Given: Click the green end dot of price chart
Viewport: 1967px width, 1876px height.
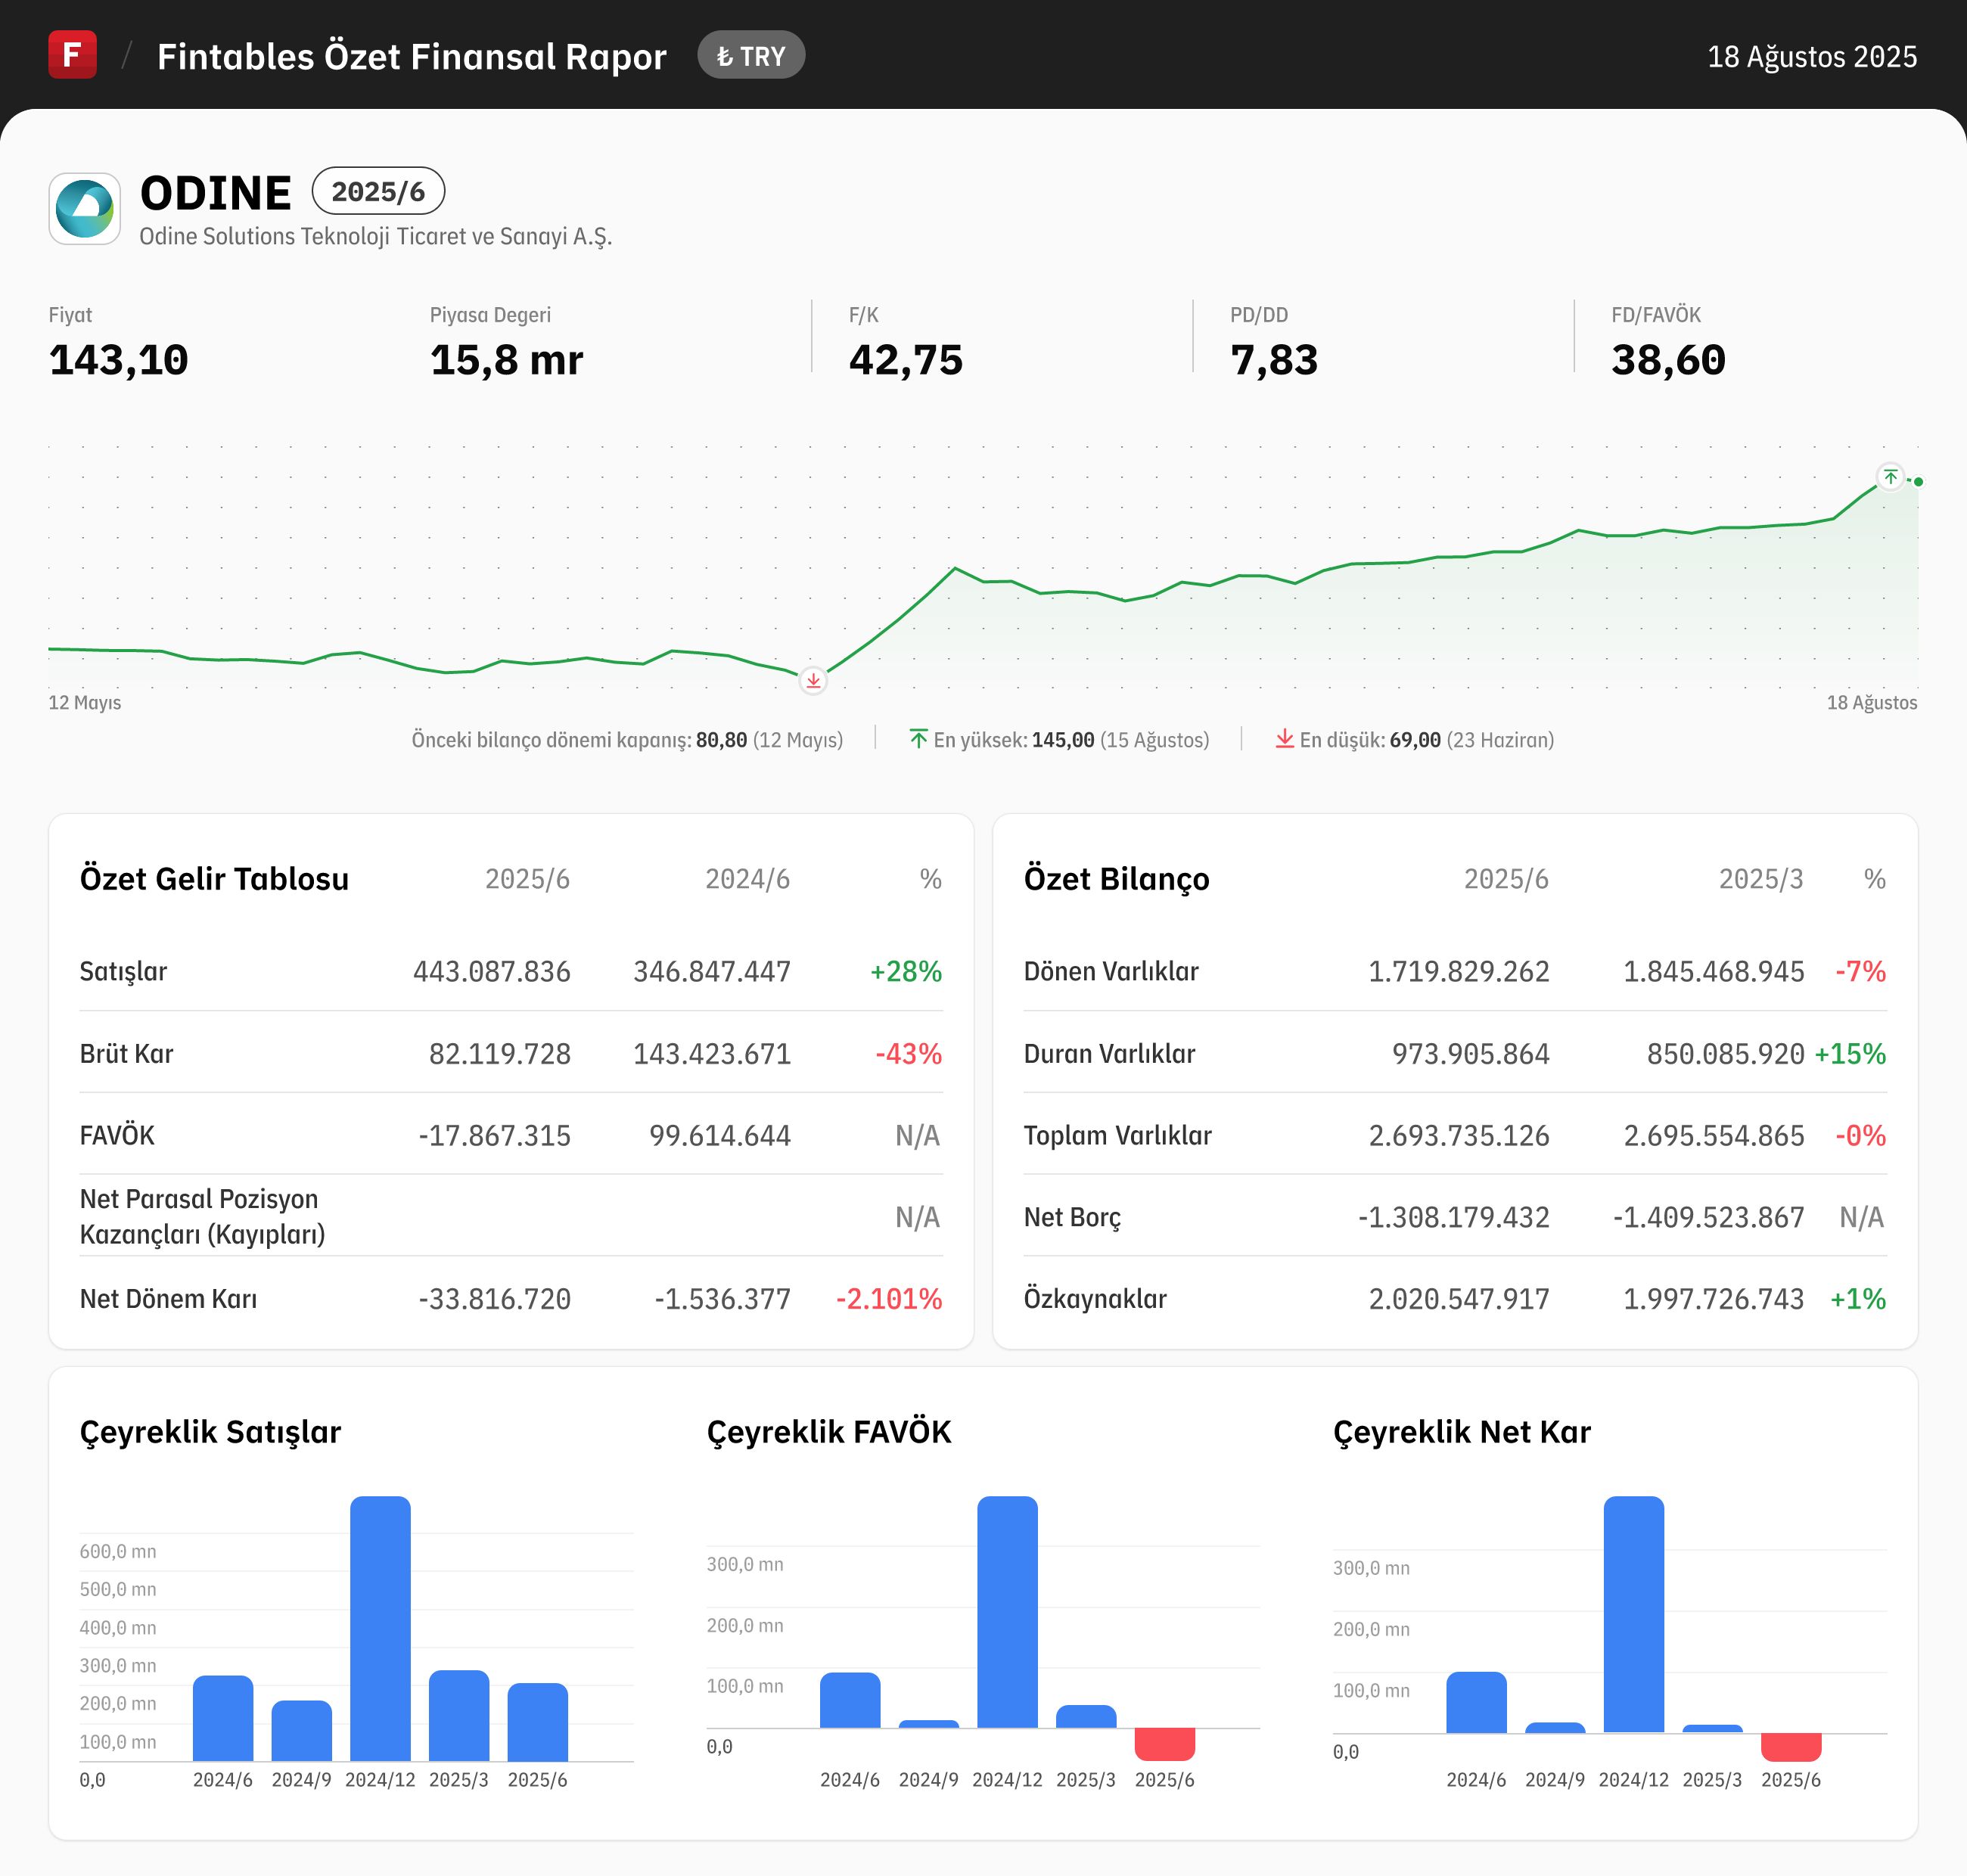Looking at the screenshot, I should (x=1918, y=482).
